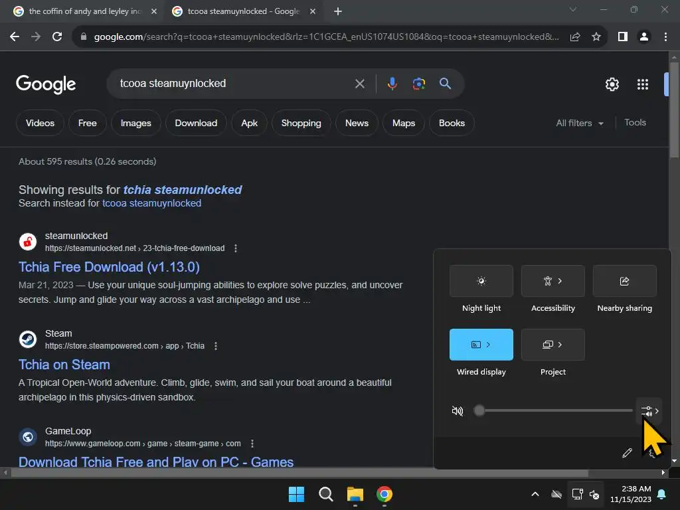Open sound output device selector
Viewport: 680px width, 510px height.
649,411
